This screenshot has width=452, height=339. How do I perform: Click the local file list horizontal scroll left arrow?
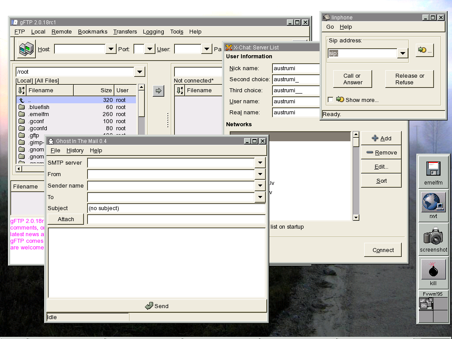tap(19, 169)
